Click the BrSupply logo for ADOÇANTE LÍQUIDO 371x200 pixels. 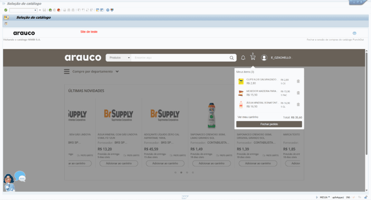(x=165, y=115)
